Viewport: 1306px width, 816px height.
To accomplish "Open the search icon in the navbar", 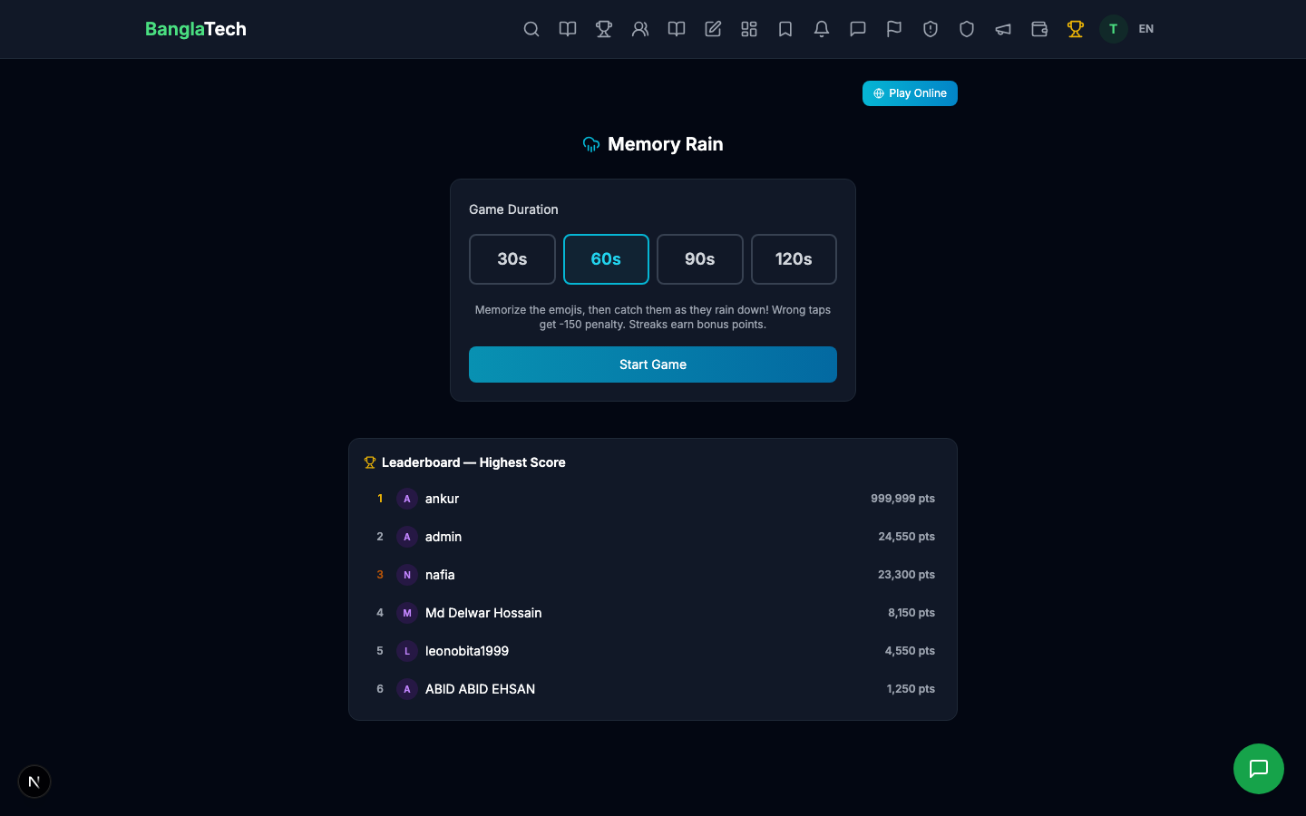I will 531,29.
